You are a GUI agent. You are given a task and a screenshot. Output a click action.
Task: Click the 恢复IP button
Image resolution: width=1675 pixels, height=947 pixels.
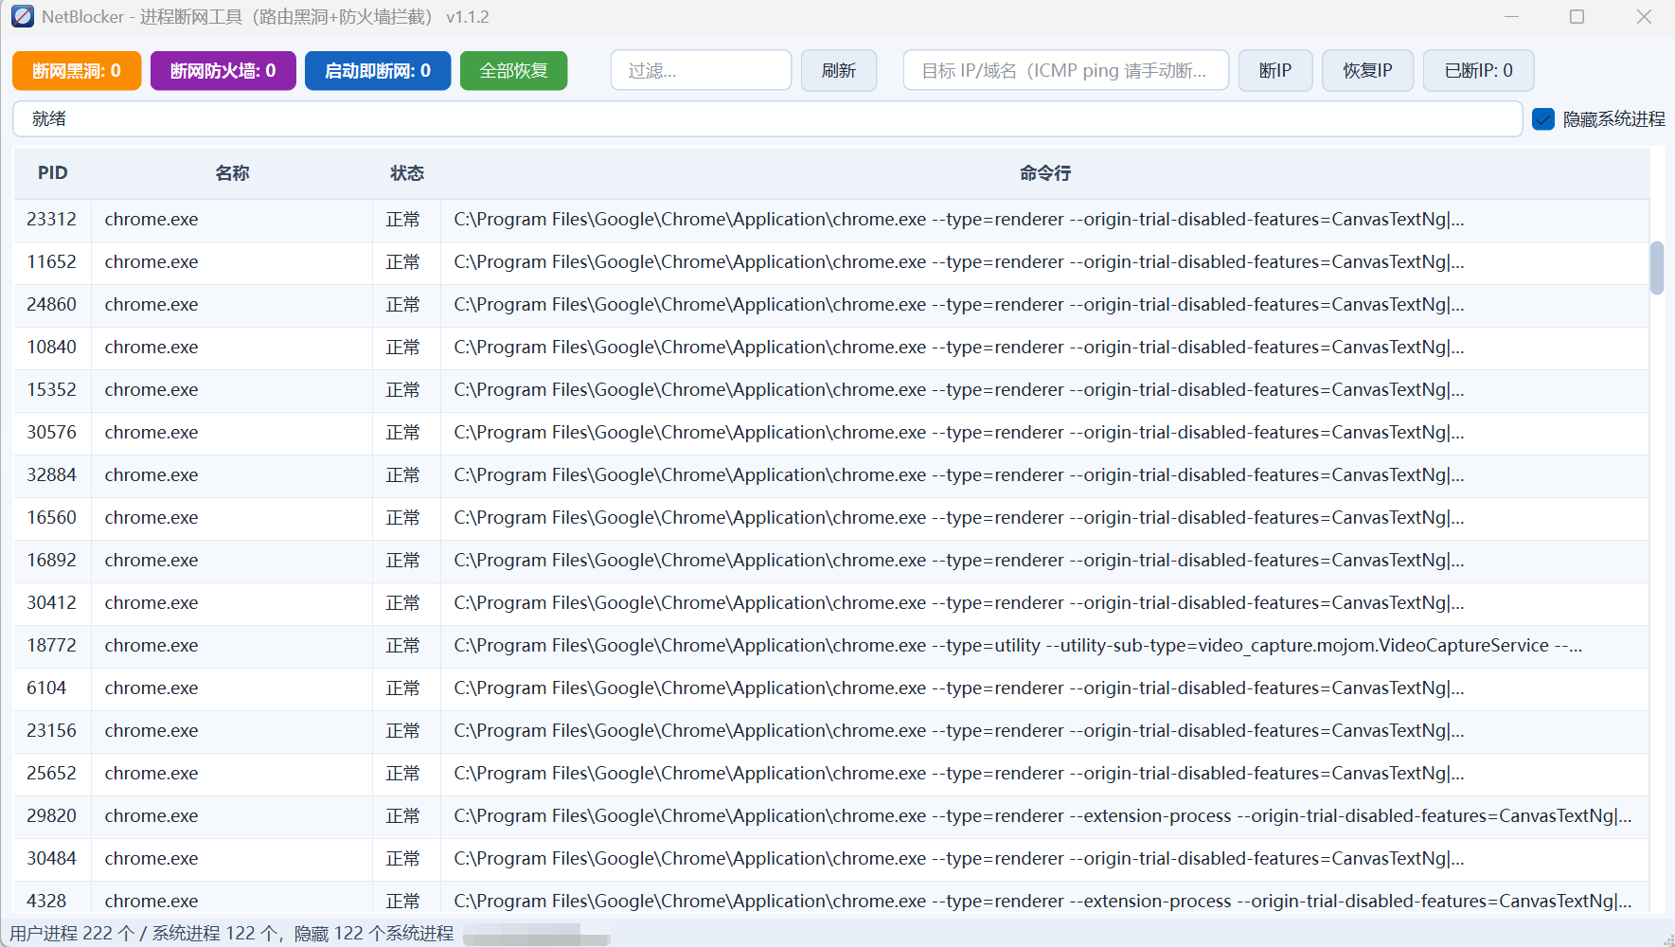pos(1368,71)
